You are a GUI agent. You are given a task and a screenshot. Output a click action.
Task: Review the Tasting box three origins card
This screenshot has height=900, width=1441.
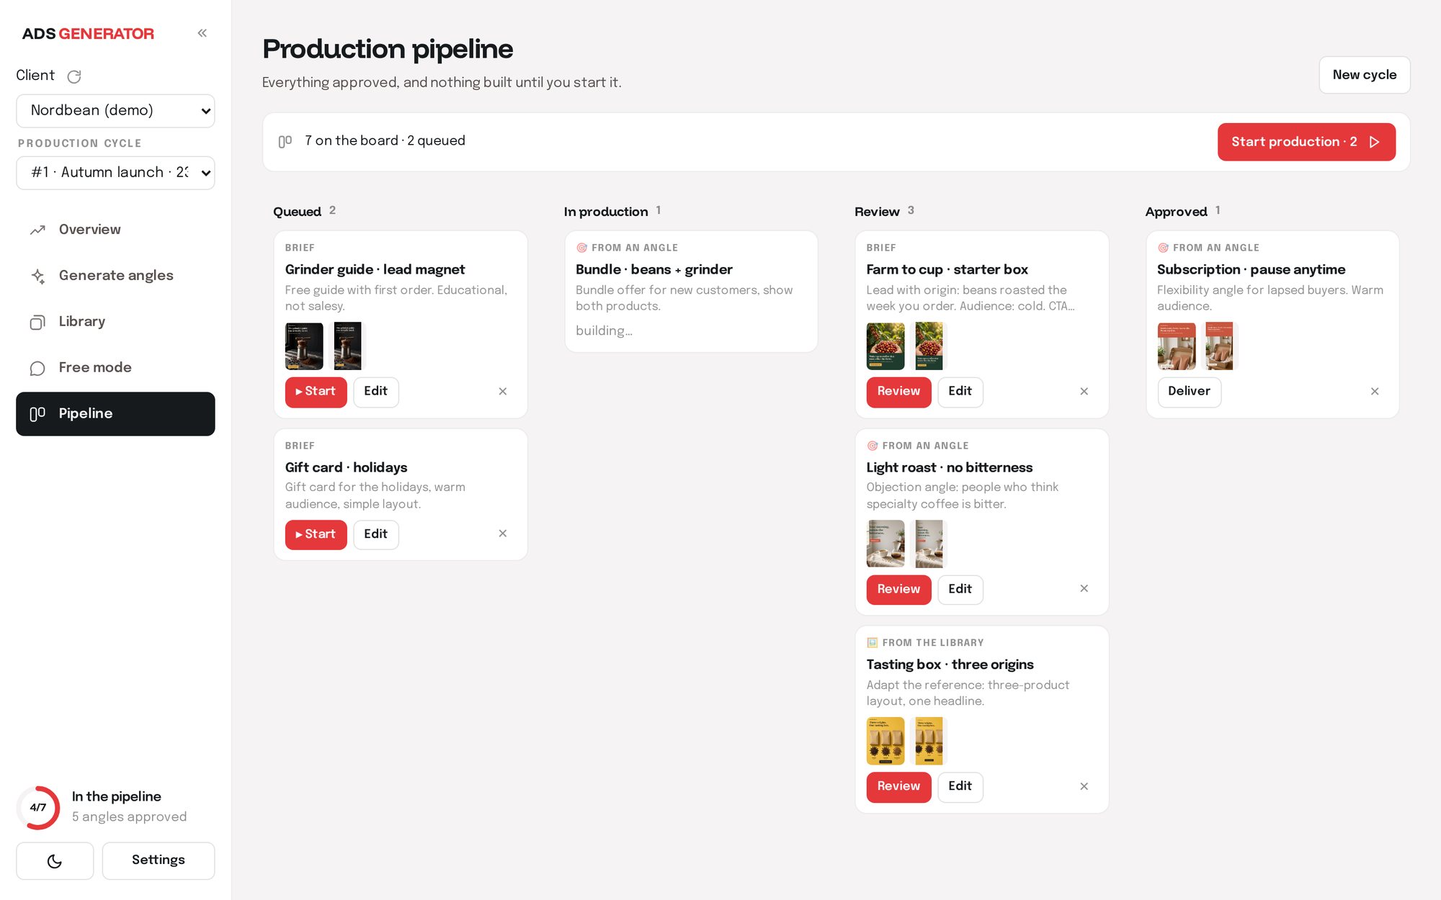(x=898, y=787)
